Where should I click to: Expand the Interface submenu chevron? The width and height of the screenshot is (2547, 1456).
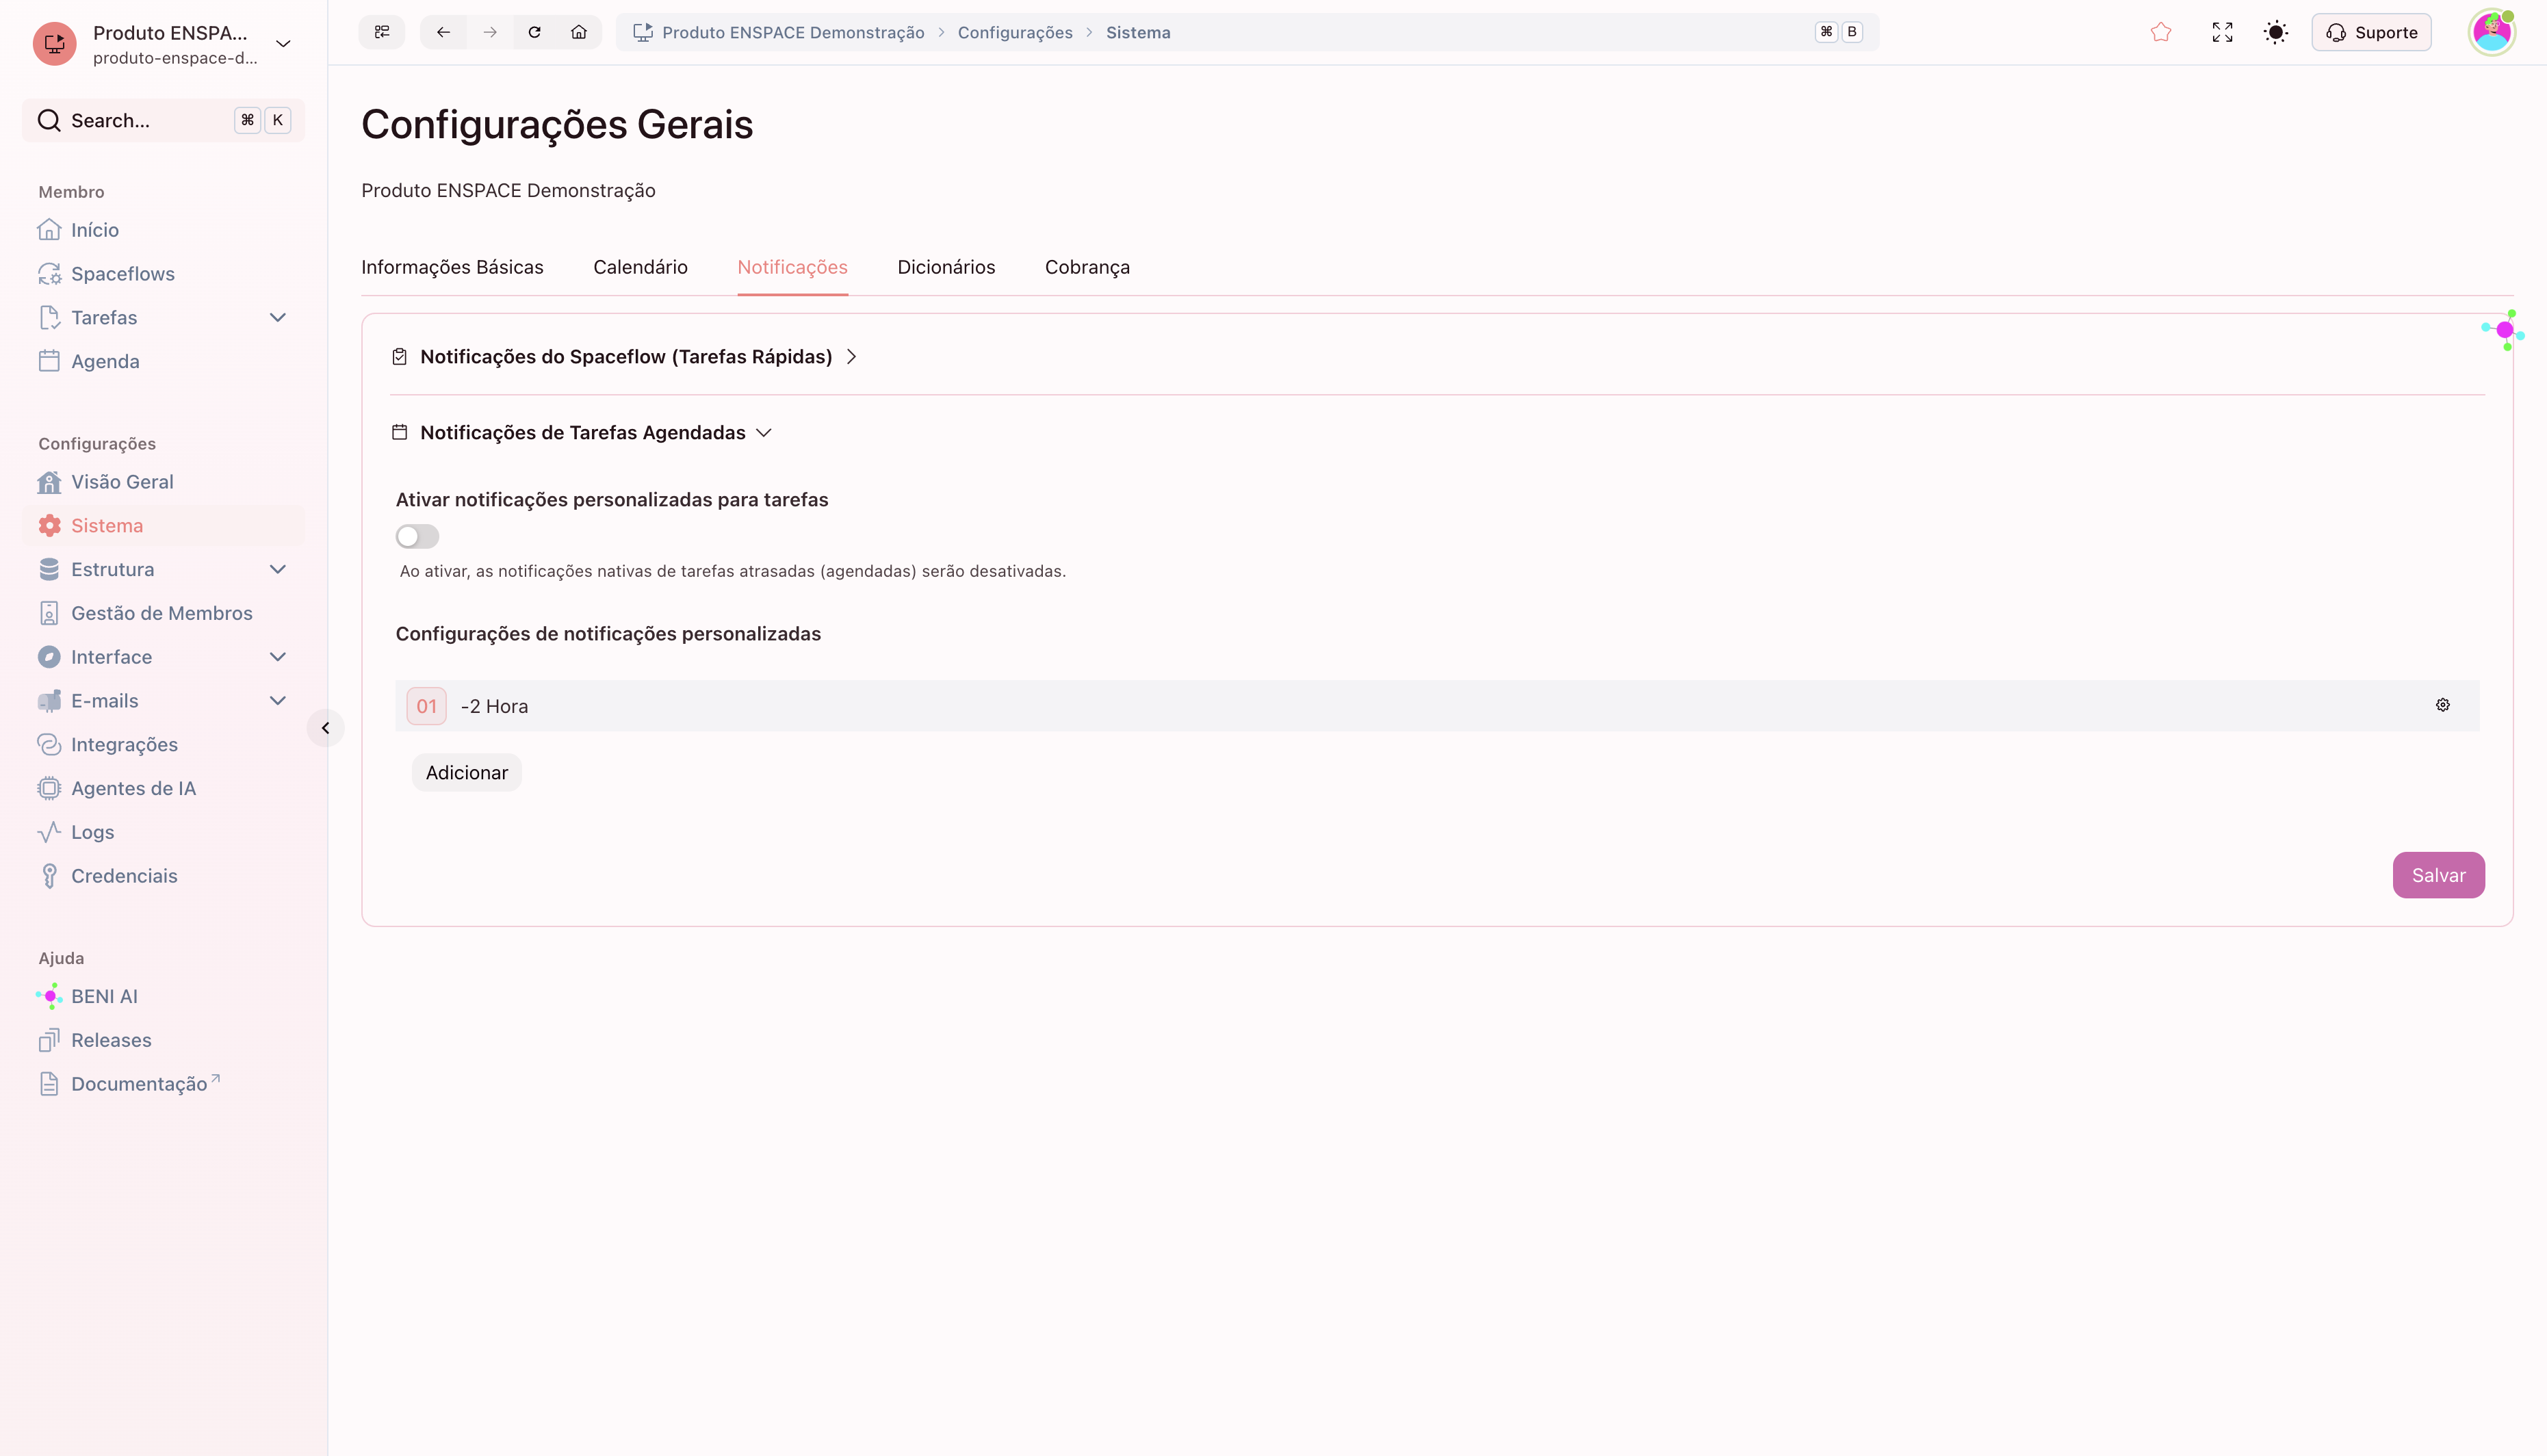coord(278,657)
